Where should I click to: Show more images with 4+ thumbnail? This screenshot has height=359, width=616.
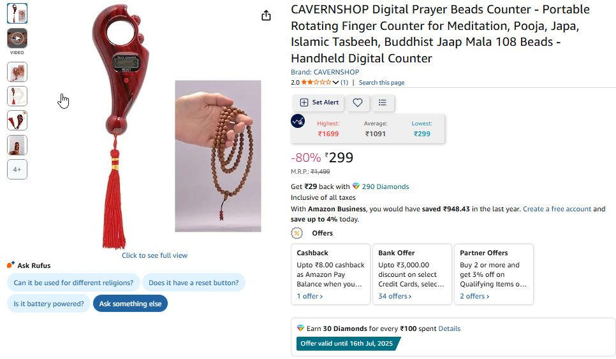(17, 169)
